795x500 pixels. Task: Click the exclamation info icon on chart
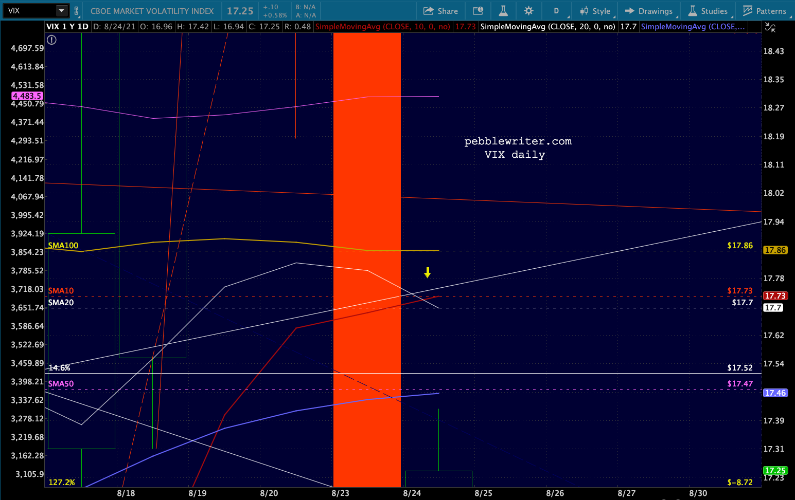[x=51, y=40]
